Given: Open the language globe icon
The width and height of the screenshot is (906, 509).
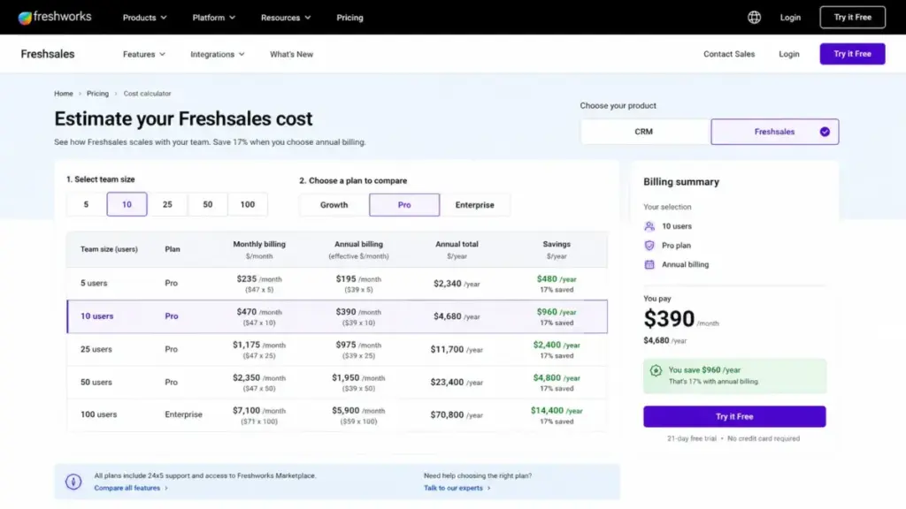Looking at the screenshot, I should (x=754, y=18).
